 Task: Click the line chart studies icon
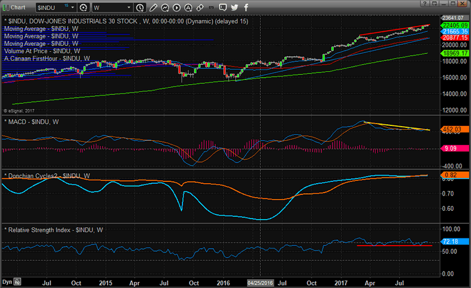click(164, 8)
